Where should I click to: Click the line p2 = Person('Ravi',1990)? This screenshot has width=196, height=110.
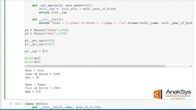(x=46, y=34)
